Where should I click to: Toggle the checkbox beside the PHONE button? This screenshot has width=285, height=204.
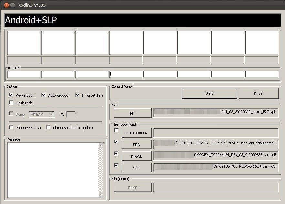click(x=116, y=153)
